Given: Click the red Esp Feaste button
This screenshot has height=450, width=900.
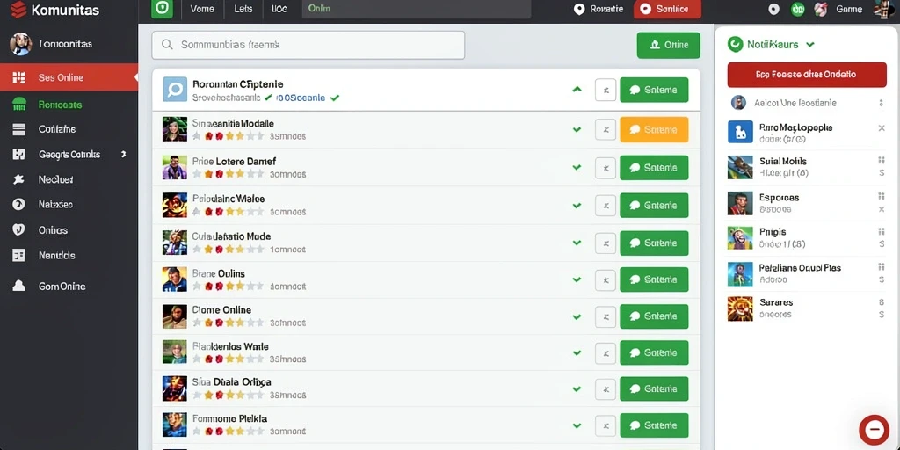Looking at the screenshot, I should click(807, 75).
